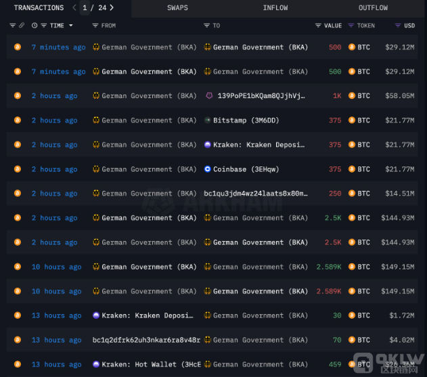The image size is (427, 377).
Task: Click Kraken logo in the 30 BTC row
Action: pos(96,315)
